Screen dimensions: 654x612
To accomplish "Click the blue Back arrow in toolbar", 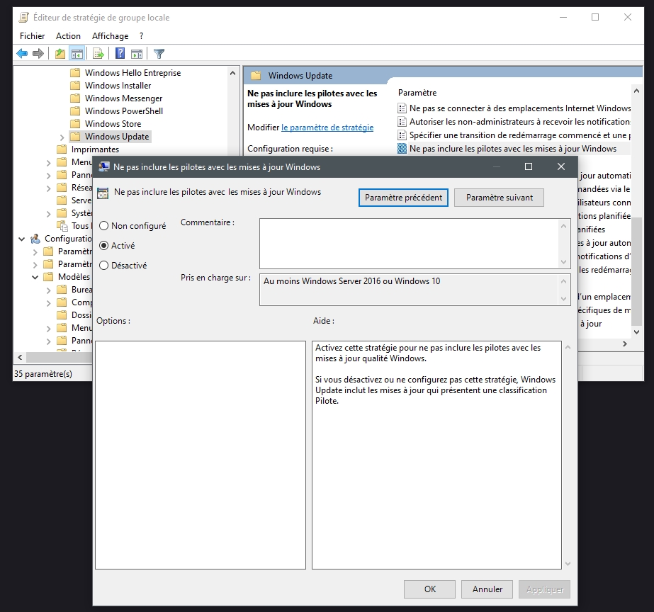I will point(22,53).
